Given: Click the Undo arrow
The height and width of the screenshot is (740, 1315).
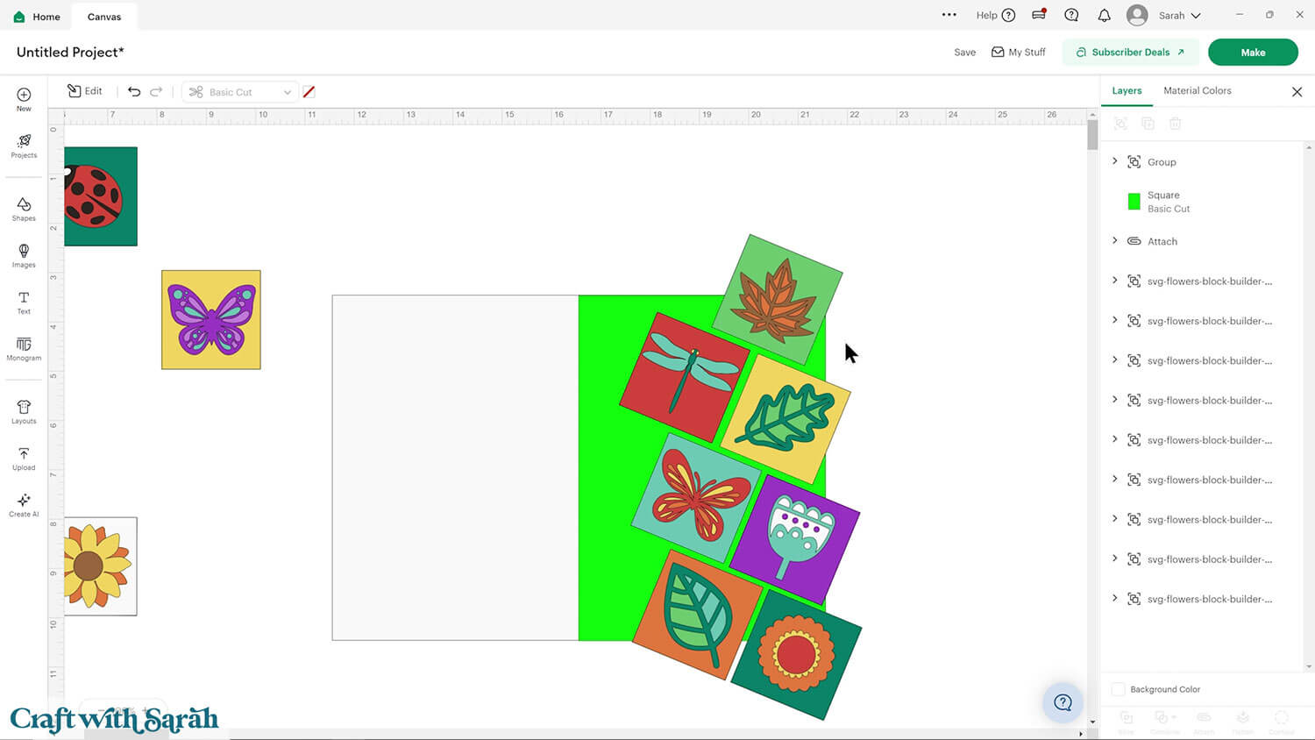Looking at the screenshot, I should tap(134, 91).
